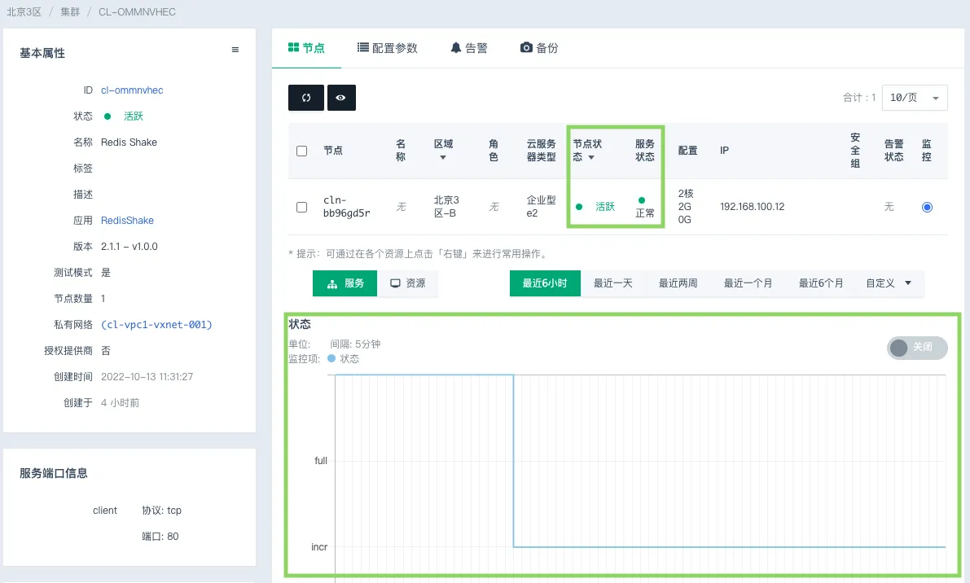
Task: Open the RedisShake application link
Action: click(x=127, y=221)
